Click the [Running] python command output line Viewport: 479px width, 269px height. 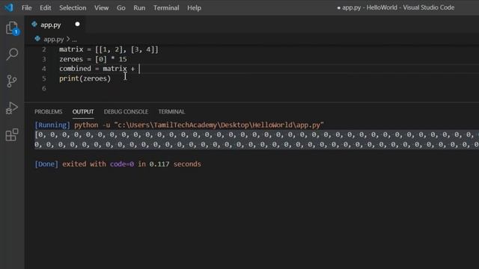[x=179, y=125]
